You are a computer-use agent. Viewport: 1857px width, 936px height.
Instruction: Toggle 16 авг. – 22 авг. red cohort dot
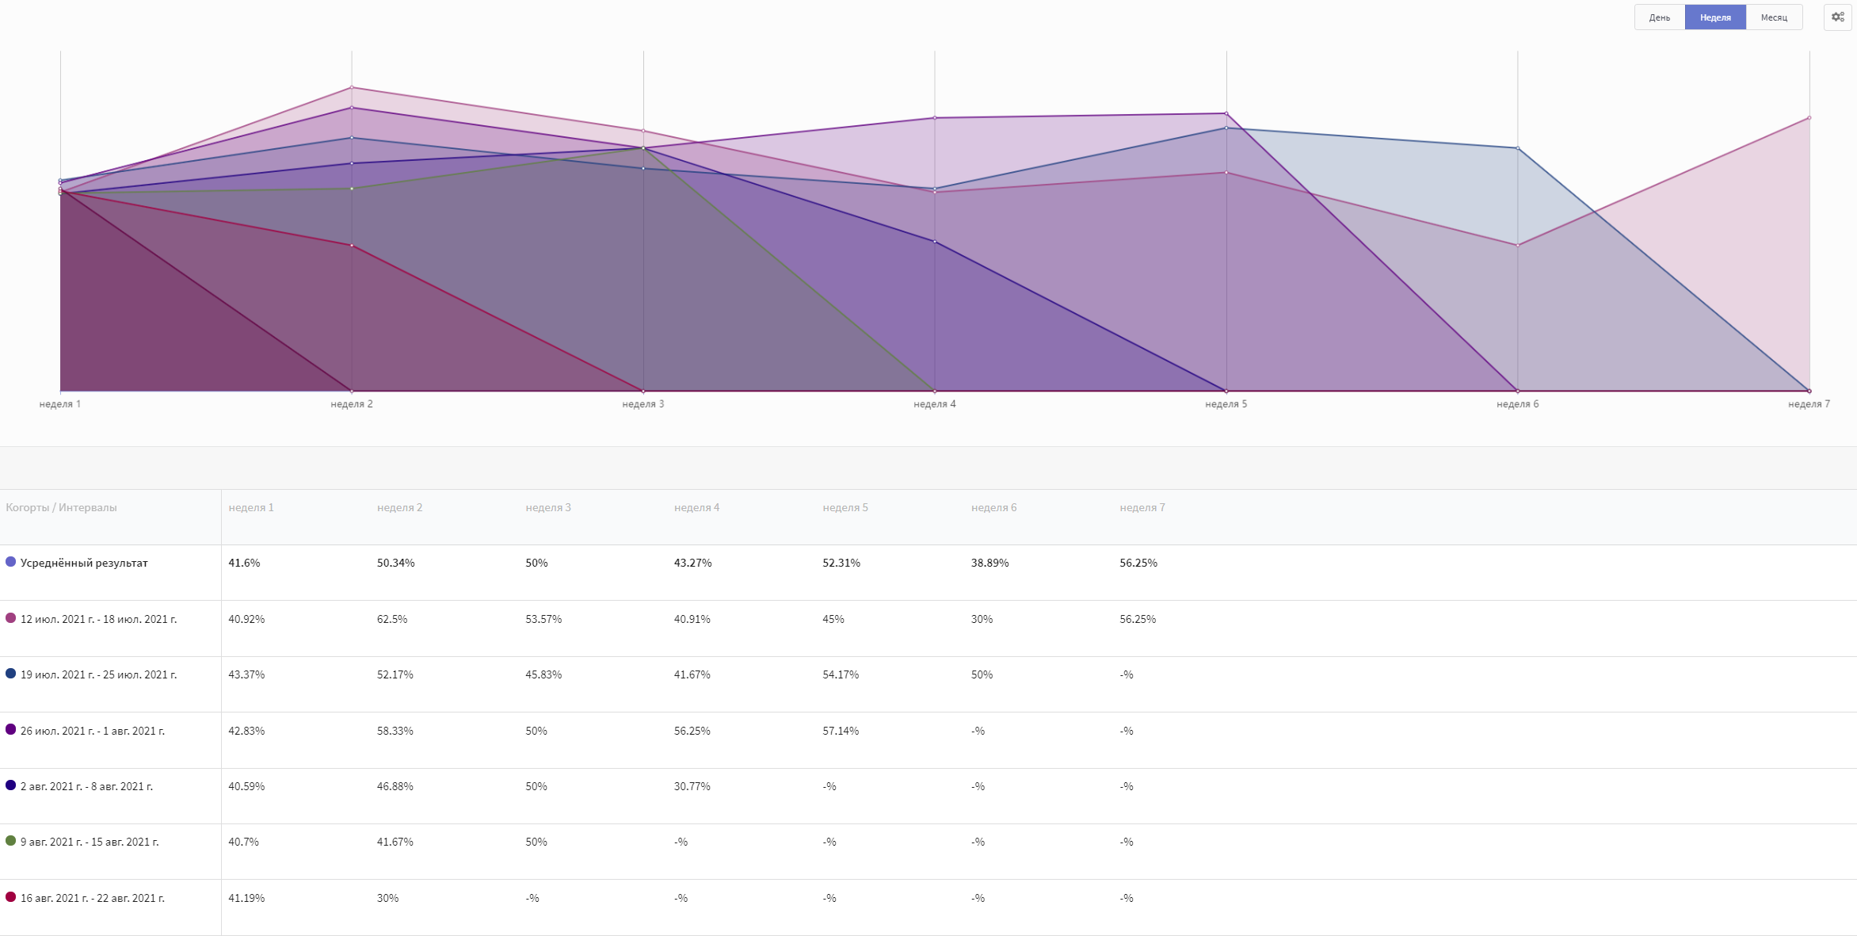pyautogui.click(x=10, y=897)
